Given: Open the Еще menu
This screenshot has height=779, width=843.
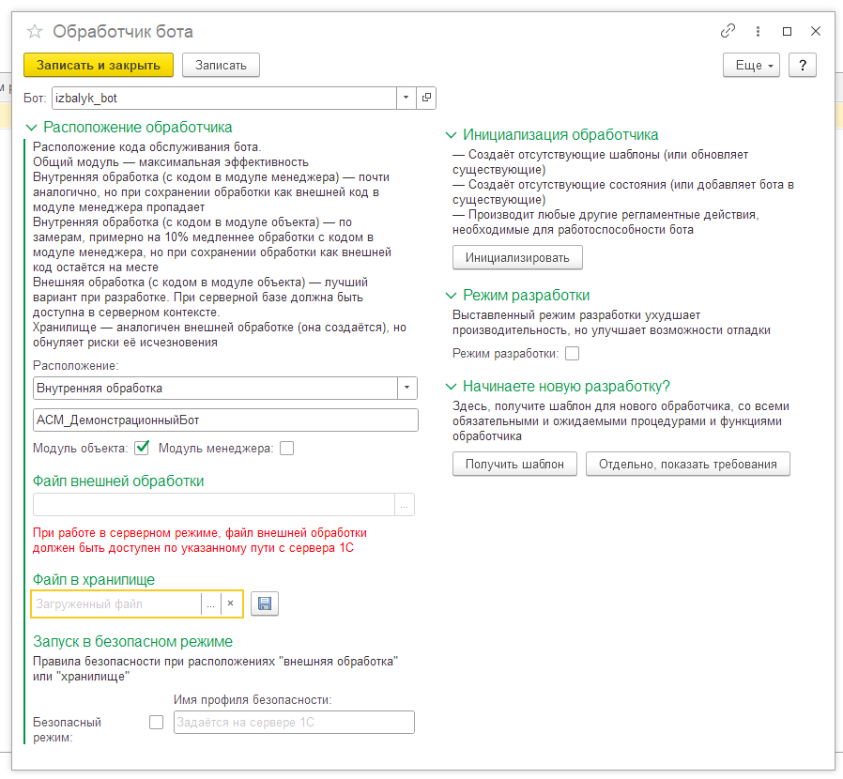Looking at the screenshot, I should click(x=751, y=65).
